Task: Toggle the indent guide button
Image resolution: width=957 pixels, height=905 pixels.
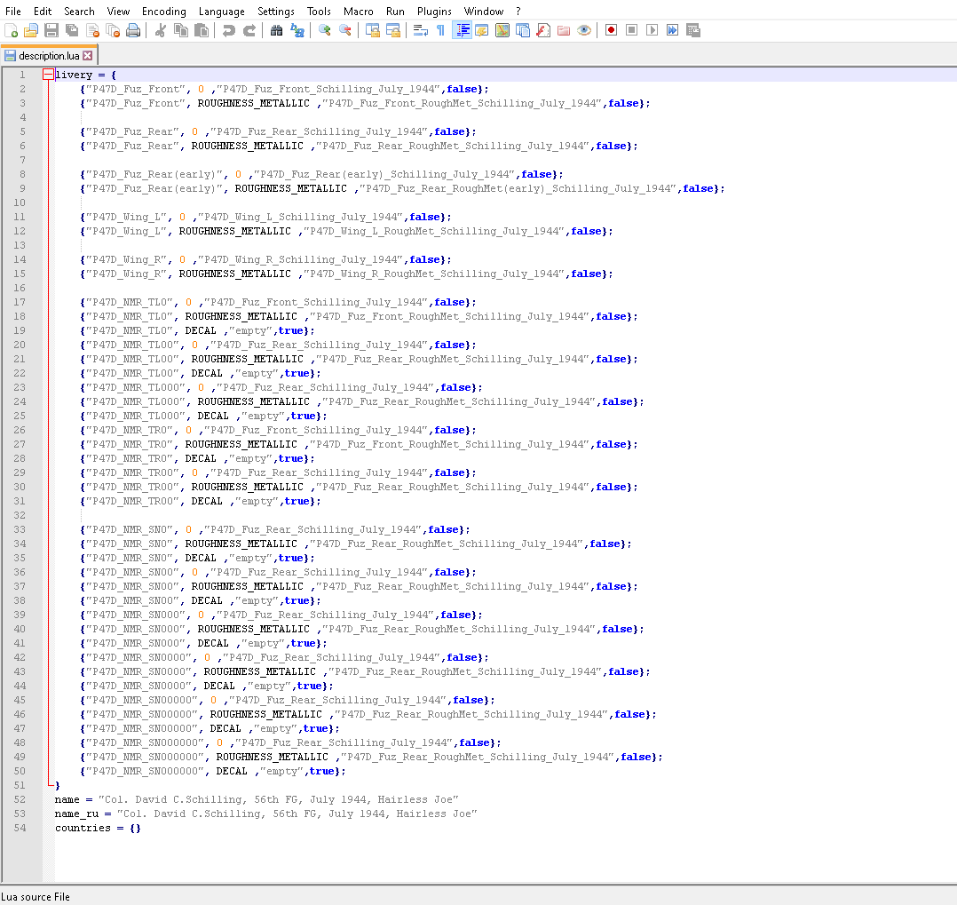Action: coord(462,30)
